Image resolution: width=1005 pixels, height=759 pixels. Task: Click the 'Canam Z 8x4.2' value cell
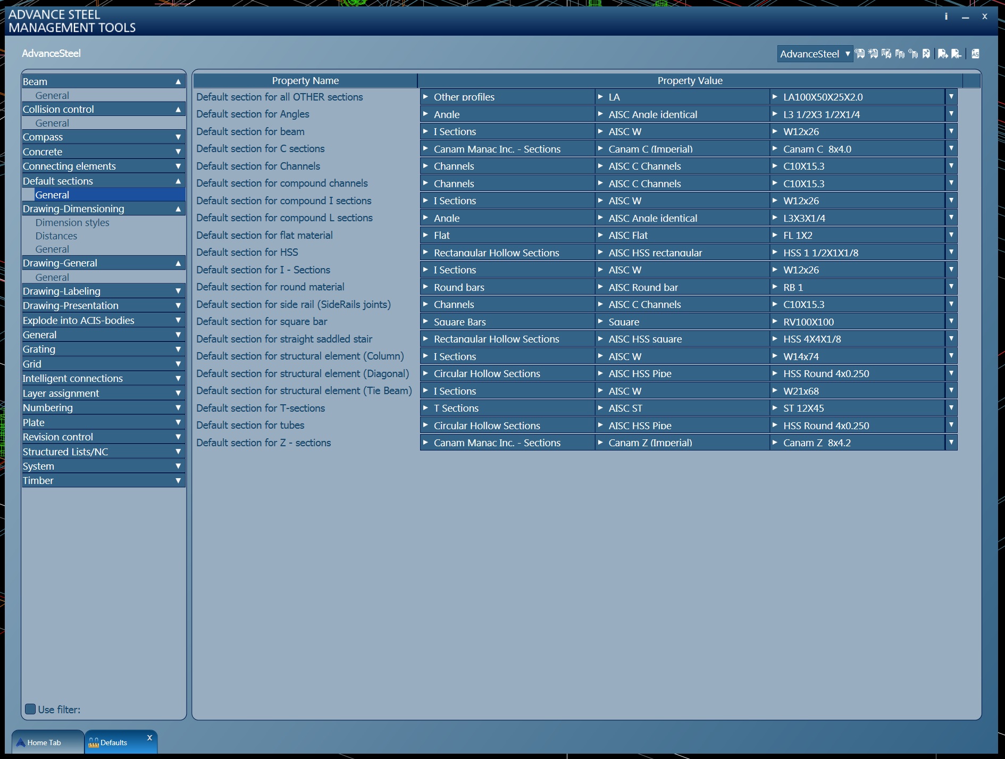(x=858, y=443)
